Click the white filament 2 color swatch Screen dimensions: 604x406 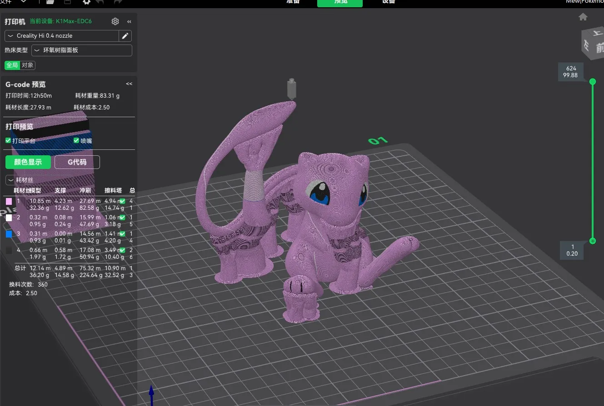coord(9,218)
